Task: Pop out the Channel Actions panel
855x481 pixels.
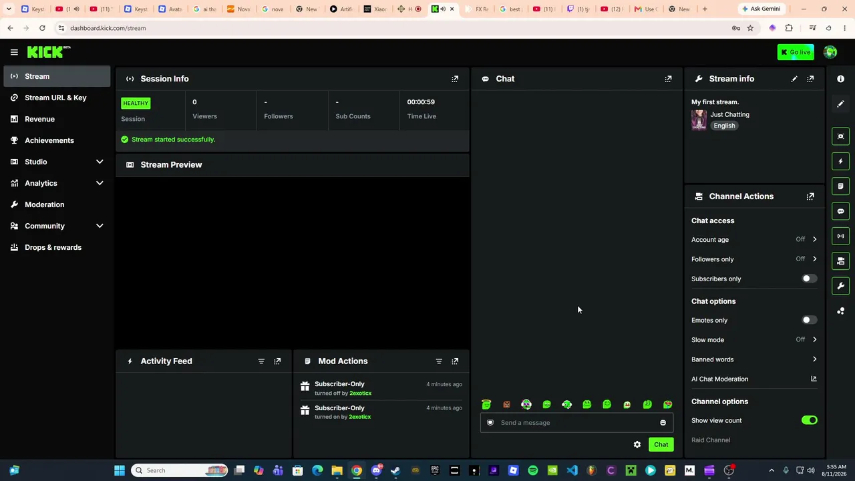Action: [x=810, y=196]
